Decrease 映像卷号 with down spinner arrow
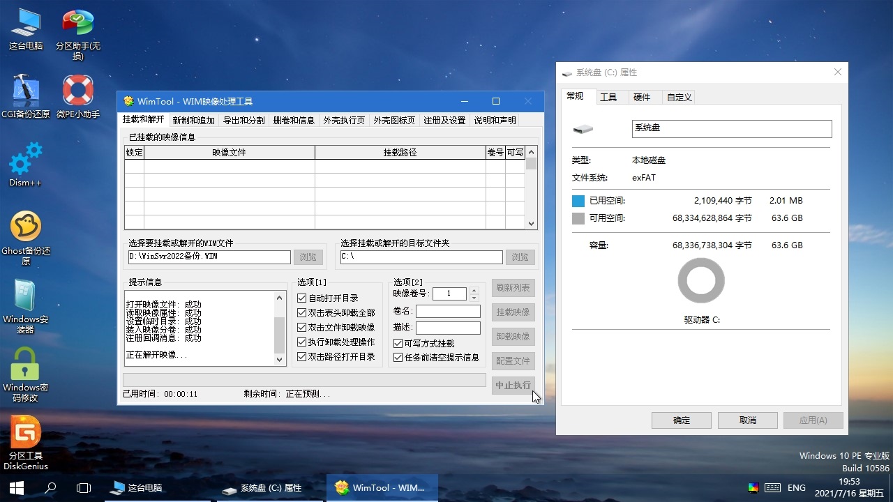This screenshot has width=893, height=502. (474, 297)
